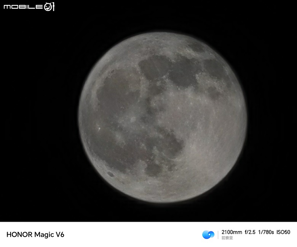Screen dimensions: 297x247
Task: Click the "ISO50" sensitivity value
Action: click(283, 232)
